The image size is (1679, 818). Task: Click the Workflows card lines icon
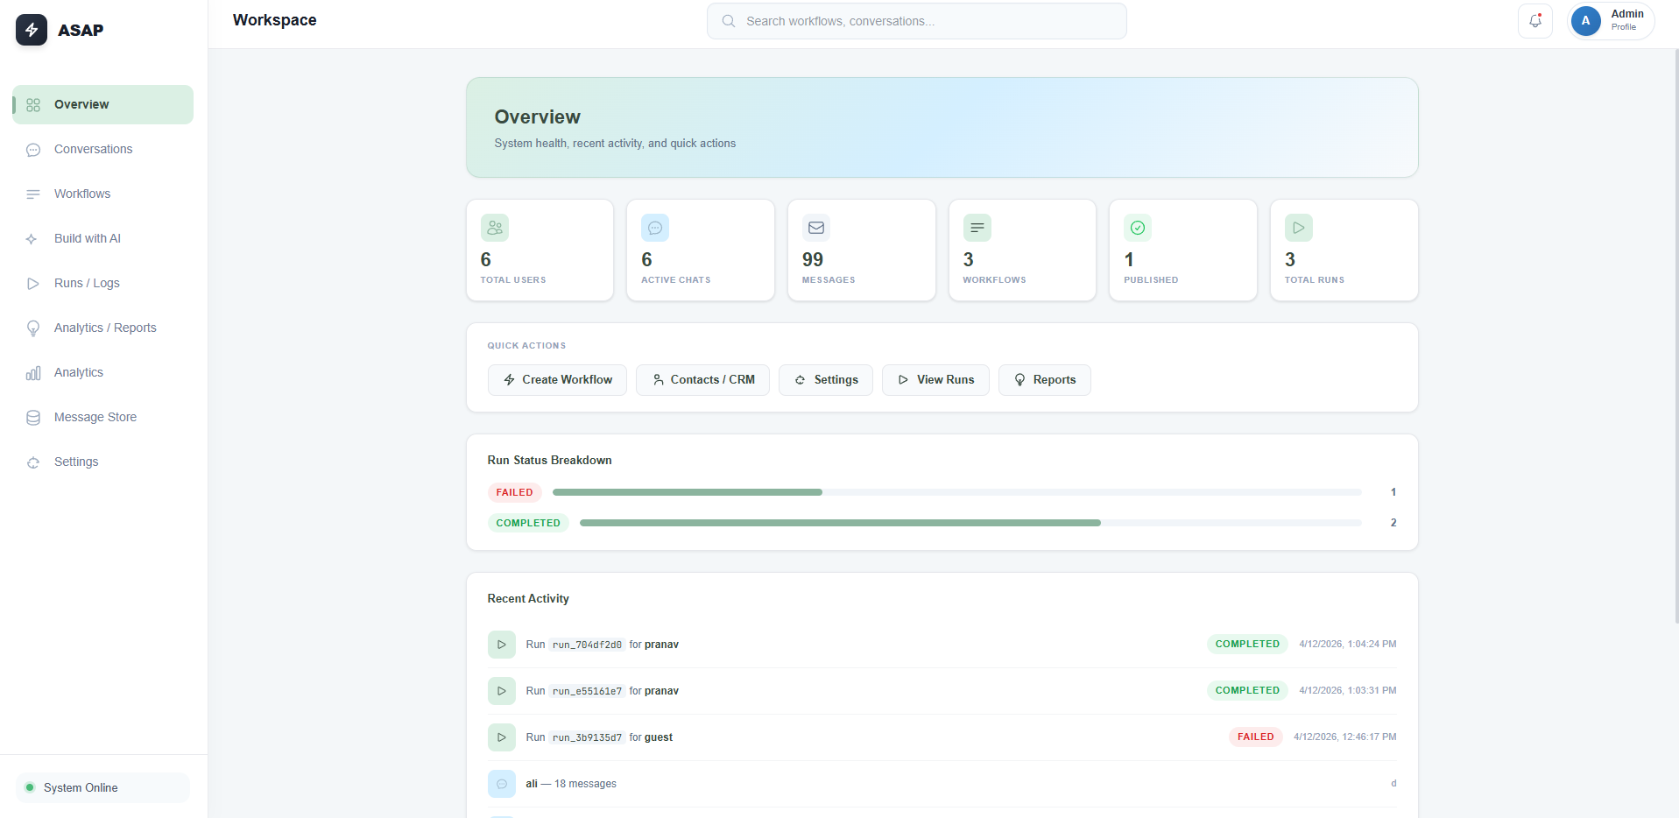click(977, 228)
